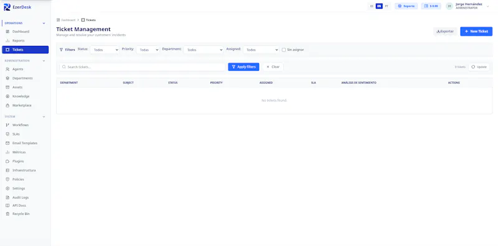Open the API Docs book icon
The height and width of the screenshot is (246, 498).
coord(7,206)
